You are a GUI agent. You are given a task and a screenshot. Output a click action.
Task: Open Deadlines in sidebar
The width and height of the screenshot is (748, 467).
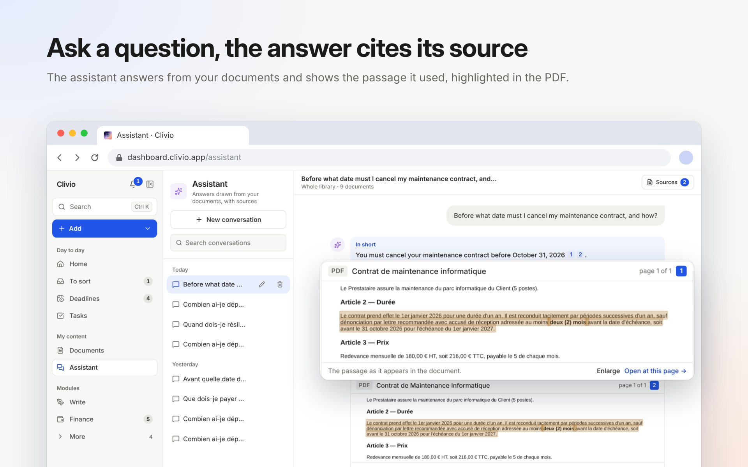coord(104,298)
